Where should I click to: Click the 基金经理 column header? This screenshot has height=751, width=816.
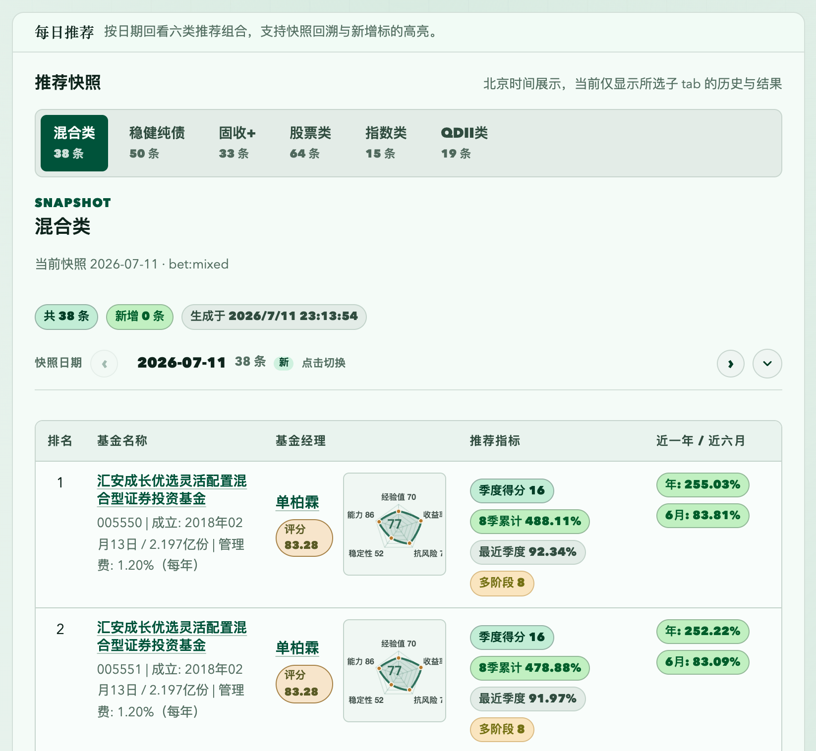coord(300,441)
